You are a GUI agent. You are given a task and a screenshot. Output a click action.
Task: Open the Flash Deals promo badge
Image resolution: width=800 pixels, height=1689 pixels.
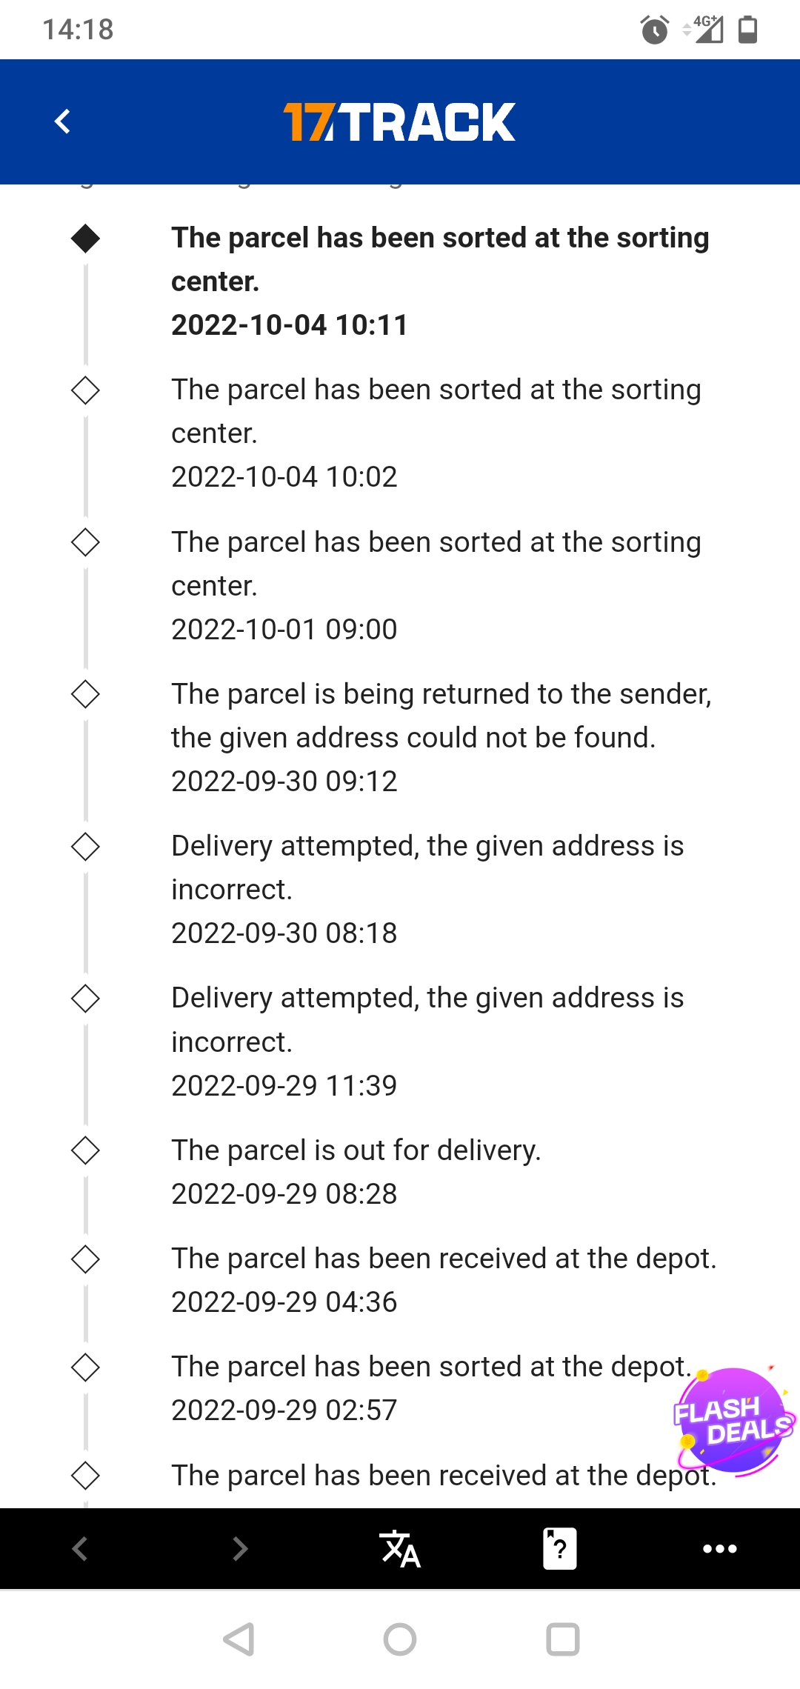point(733,1420)
